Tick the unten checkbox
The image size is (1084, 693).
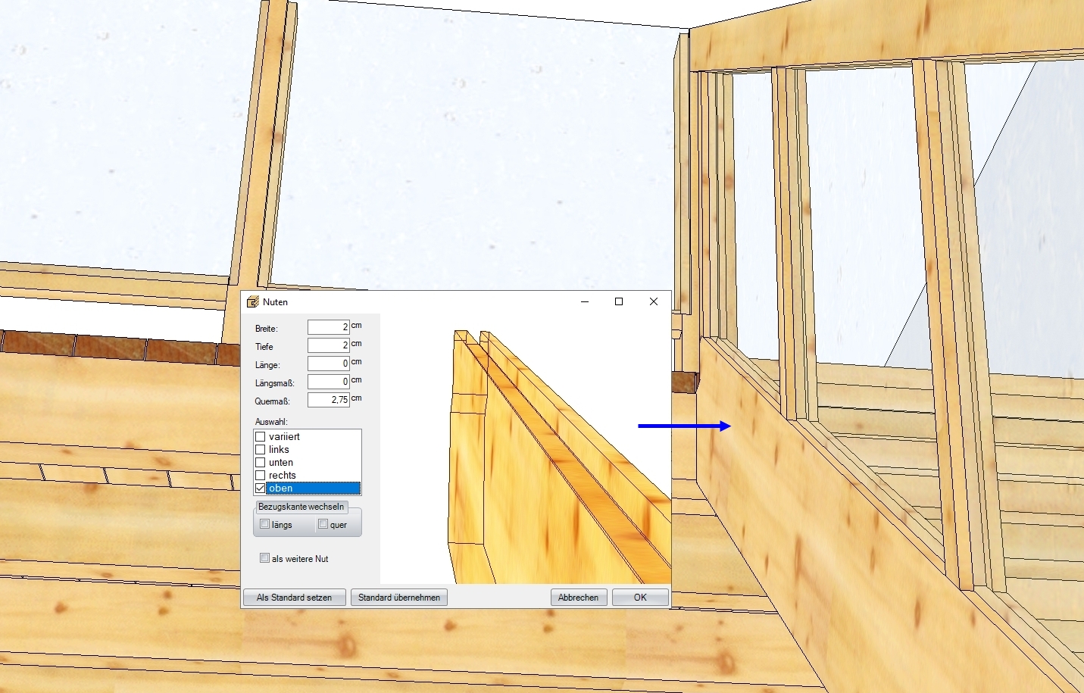tap(261, 463)
